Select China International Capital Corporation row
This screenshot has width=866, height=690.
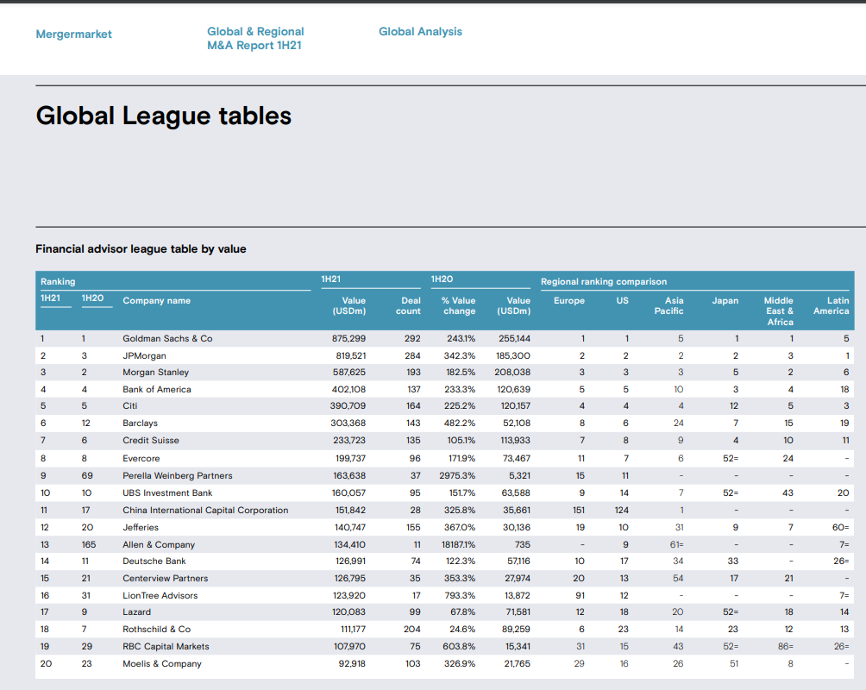click(205, 510)
